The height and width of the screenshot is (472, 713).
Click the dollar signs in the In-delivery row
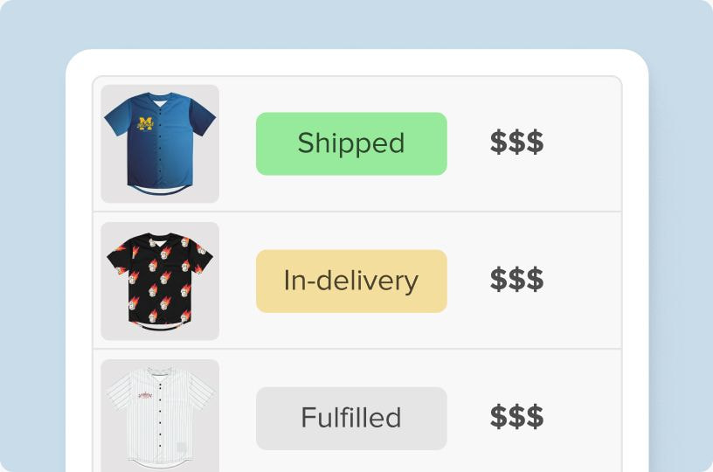[516, 280]
